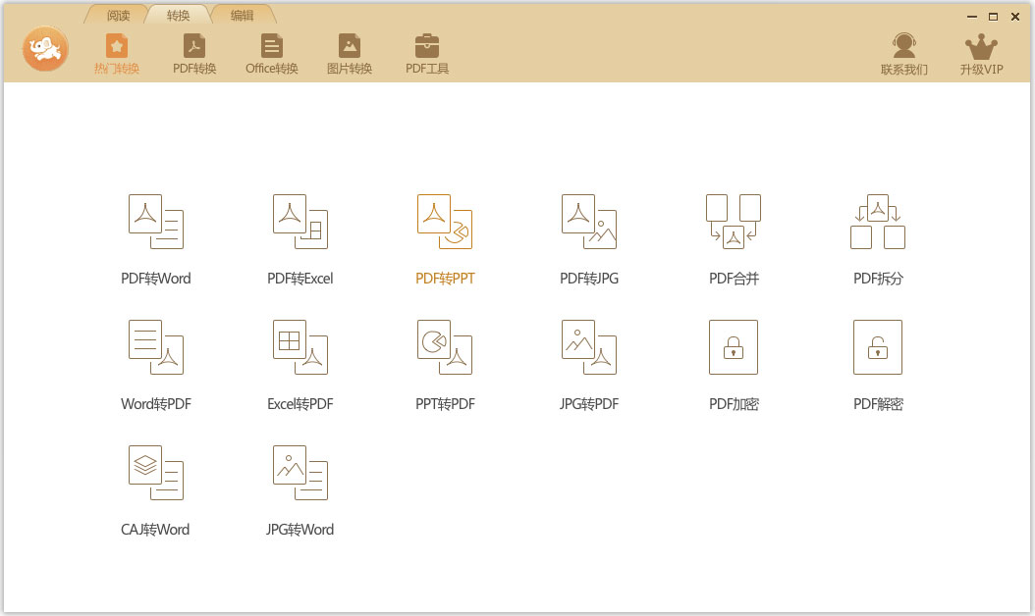Open the JPG转Word tool
Viewport: 1035px width, 616px height.
pos(300,473)
